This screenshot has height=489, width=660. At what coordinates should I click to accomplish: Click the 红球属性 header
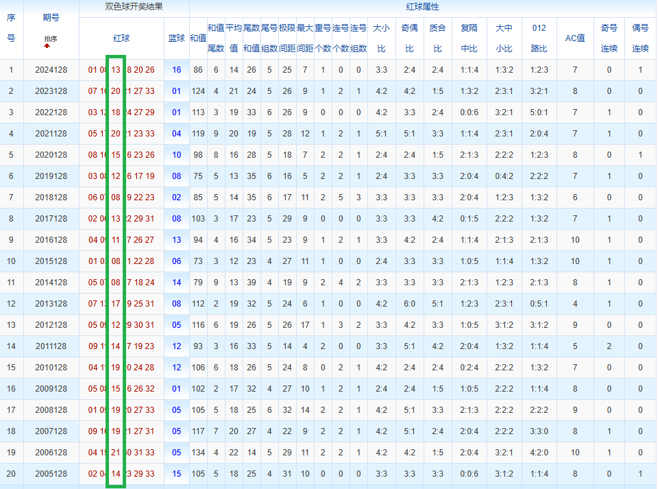pyautogui.click(x=422, y=7)
